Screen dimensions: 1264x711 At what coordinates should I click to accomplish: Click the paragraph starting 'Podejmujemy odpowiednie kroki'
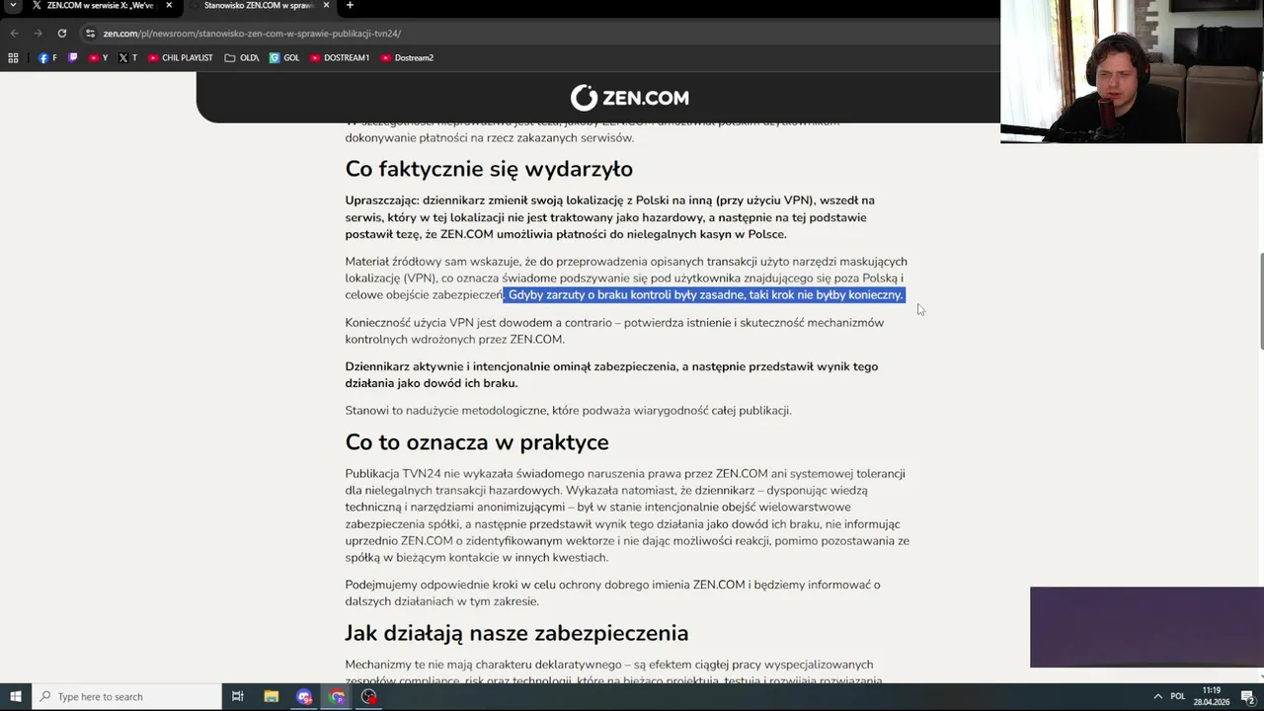612,592
